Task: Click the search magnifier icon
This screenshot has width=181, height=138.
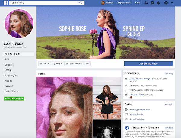Action: [x=81, y=3]
